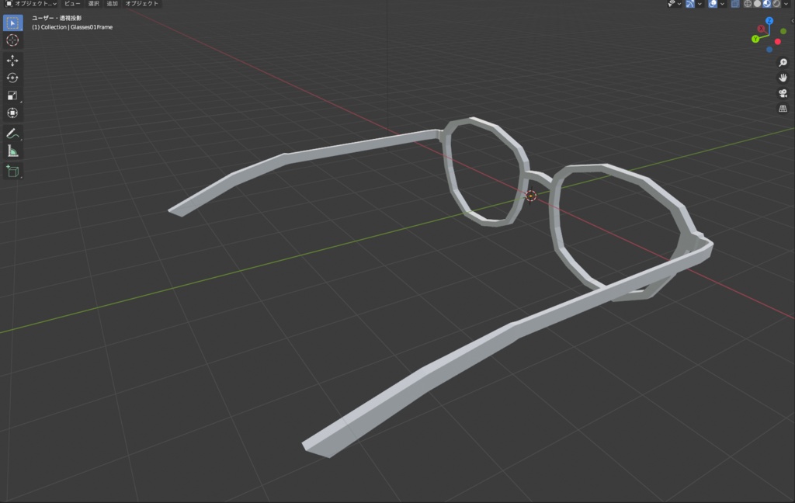Select the Rotate tool
The width and height of the screenshot is (795, 503).
click(12, 77)
